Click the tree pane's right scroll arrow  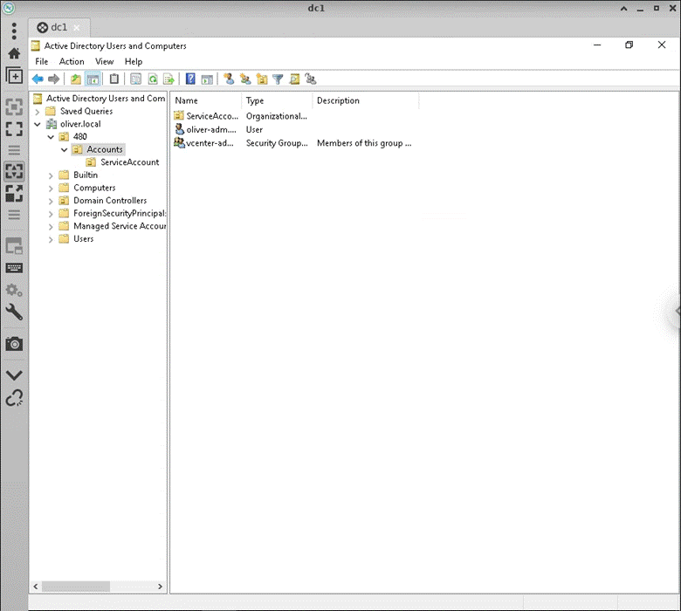(161, 587)
